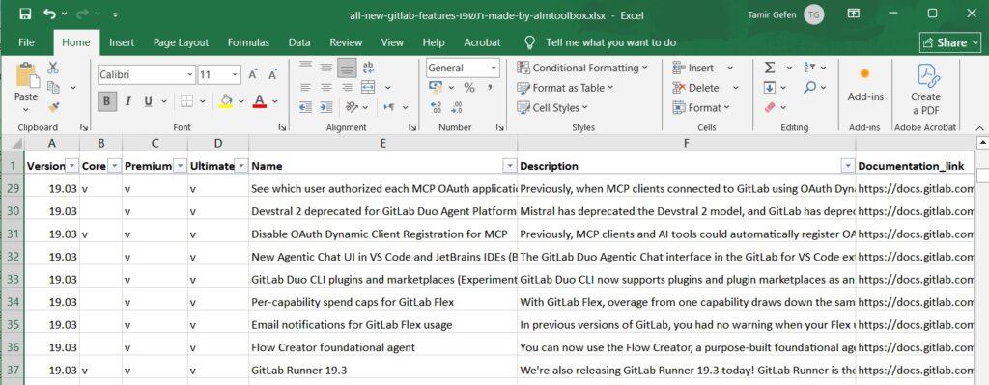Apply percent style to cells
989x385 pixels.
469,88
